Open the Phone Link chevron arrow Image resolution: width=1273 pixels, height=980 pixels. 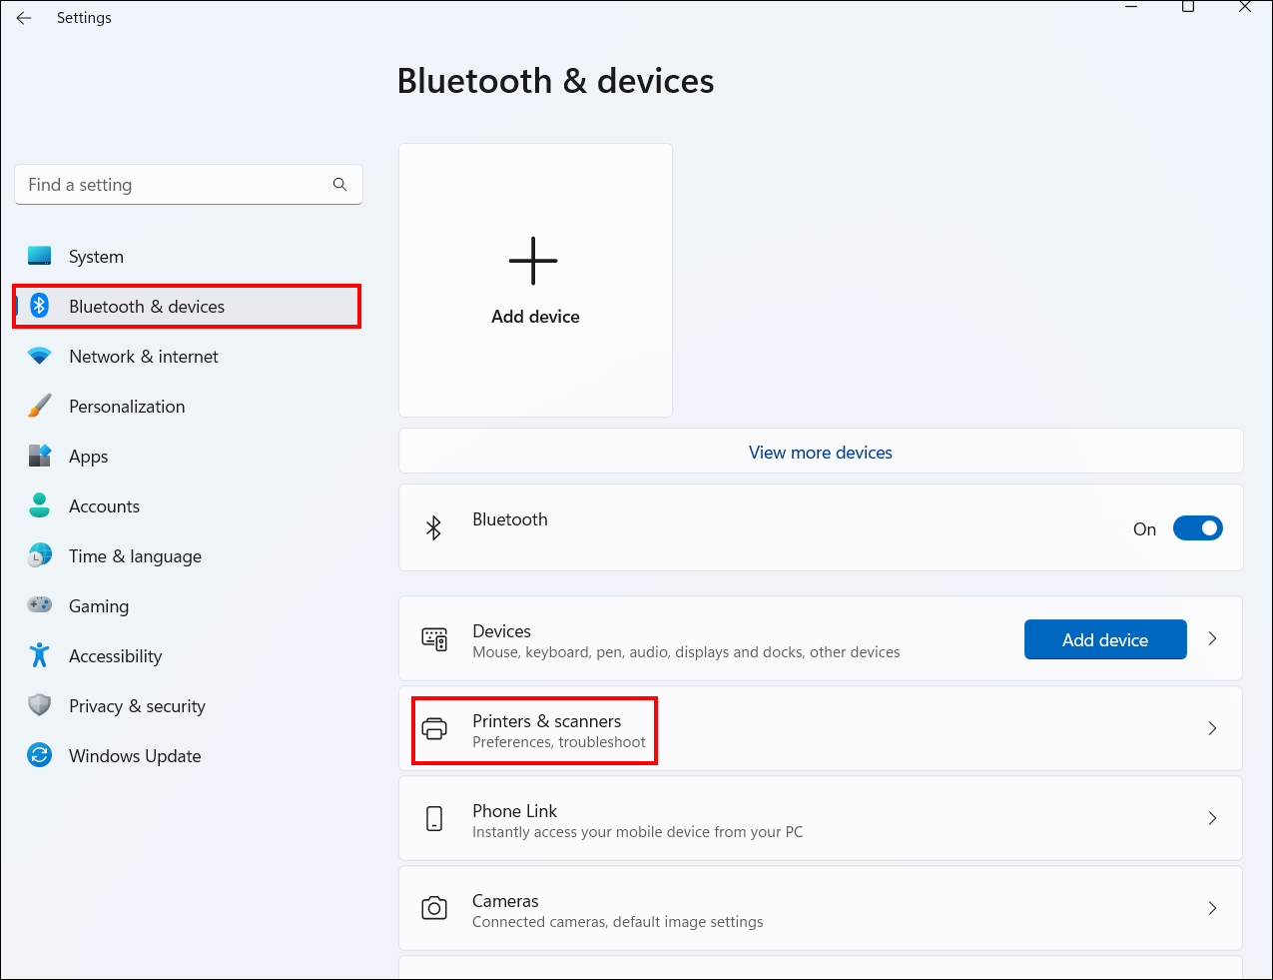tap(1212, 818)
